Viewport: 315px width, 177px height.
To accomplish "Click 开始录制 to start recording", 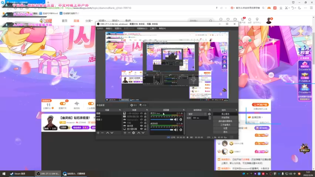I will point(225,118).
